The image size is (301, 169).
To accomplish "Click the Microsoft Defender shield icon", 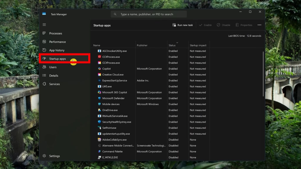I will point(99,98).
